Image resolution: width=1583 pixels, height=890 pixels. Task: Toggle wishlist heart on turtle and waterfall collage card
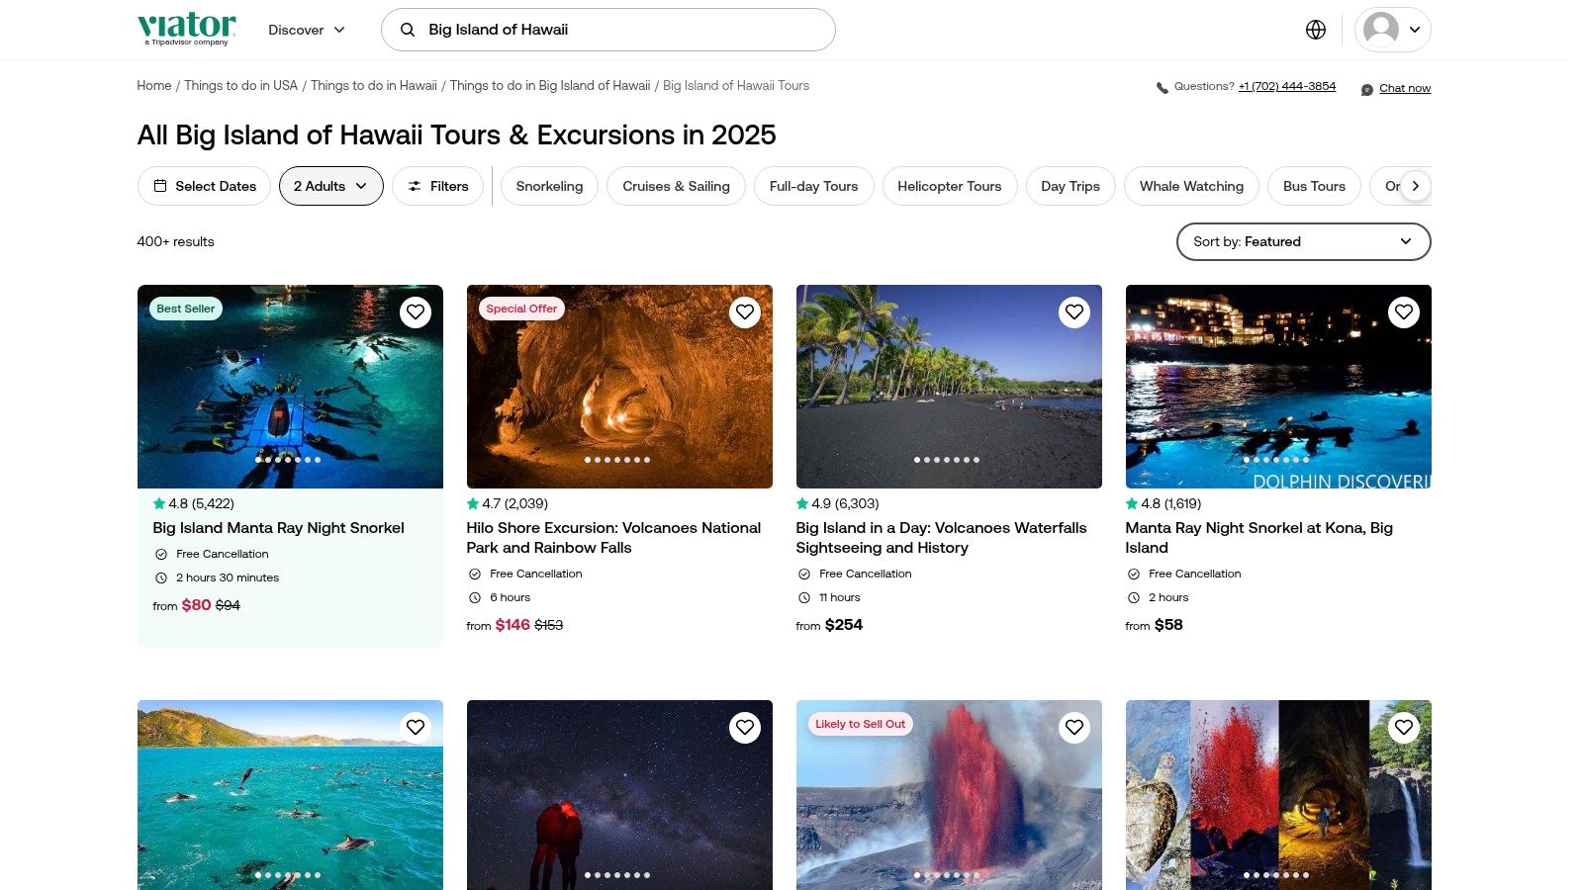pyautogui.click(x=1404, y=728)
